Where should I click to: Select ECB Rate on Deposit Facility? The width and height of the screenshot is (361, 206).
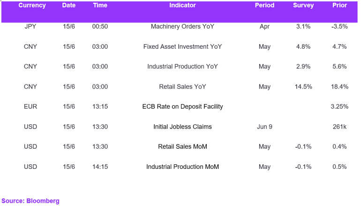pos(182,107)
